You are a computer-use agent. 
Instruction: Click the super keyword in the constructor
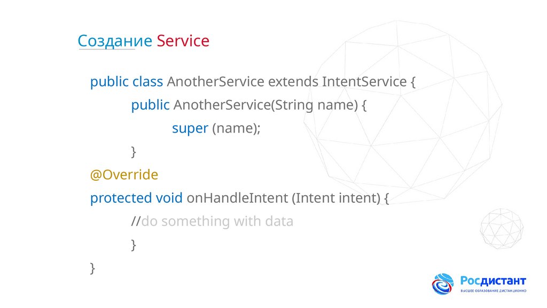pos(190,128)
